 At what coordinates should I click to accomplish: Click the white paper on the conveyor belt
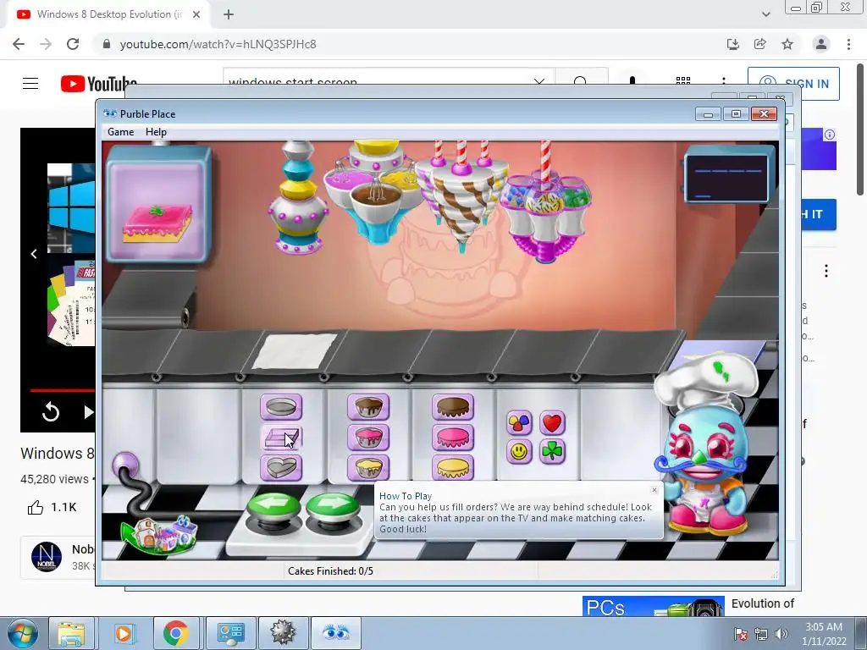[294, 351]
